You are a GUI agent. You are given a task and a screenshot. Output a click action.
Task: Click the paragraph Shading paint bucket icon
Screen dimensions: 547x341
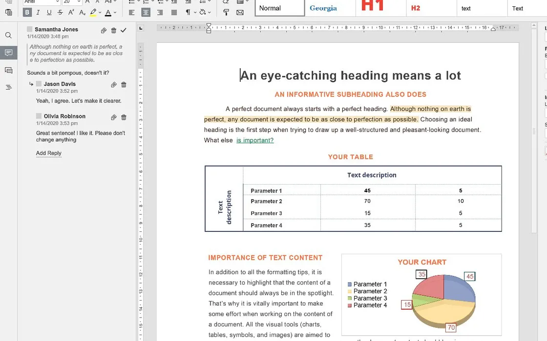tap(202, 12)
